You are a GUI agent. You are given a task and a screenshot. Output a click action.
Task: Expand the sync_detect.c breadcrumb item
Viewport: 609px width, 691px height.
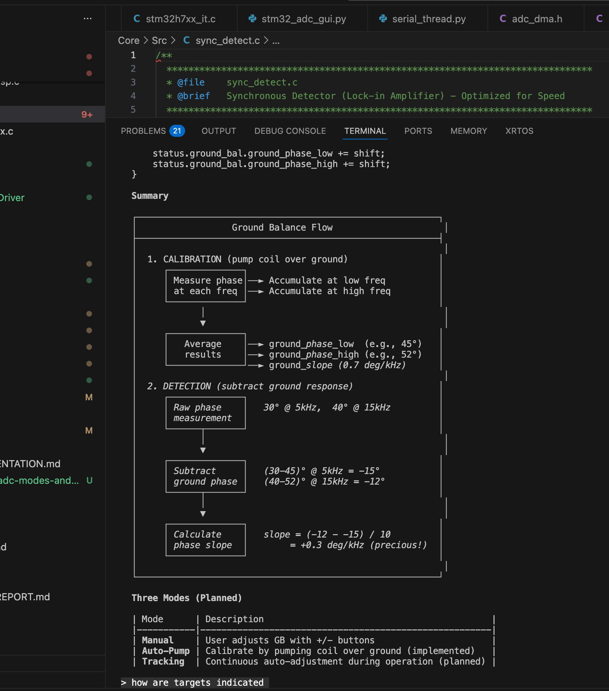227,40
